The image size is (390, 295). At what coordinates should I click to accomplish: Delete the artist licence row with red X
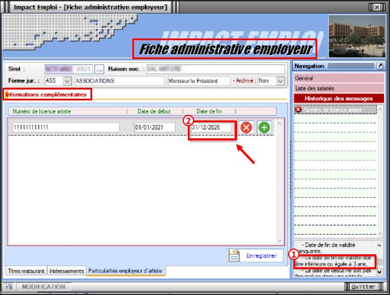(246, 127)
